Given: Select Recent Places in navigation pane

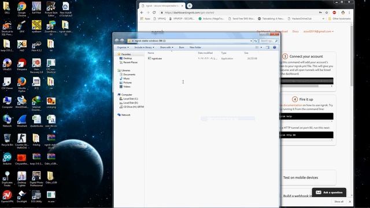Looking at the screenshot, I should [x=128, y=62].
